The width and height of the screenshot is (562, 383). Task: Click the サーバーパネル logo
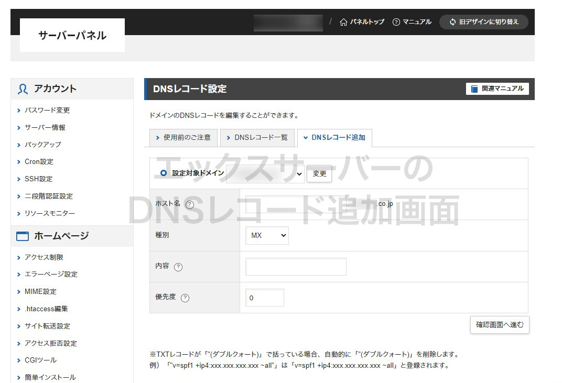click(x=72, y=35)
